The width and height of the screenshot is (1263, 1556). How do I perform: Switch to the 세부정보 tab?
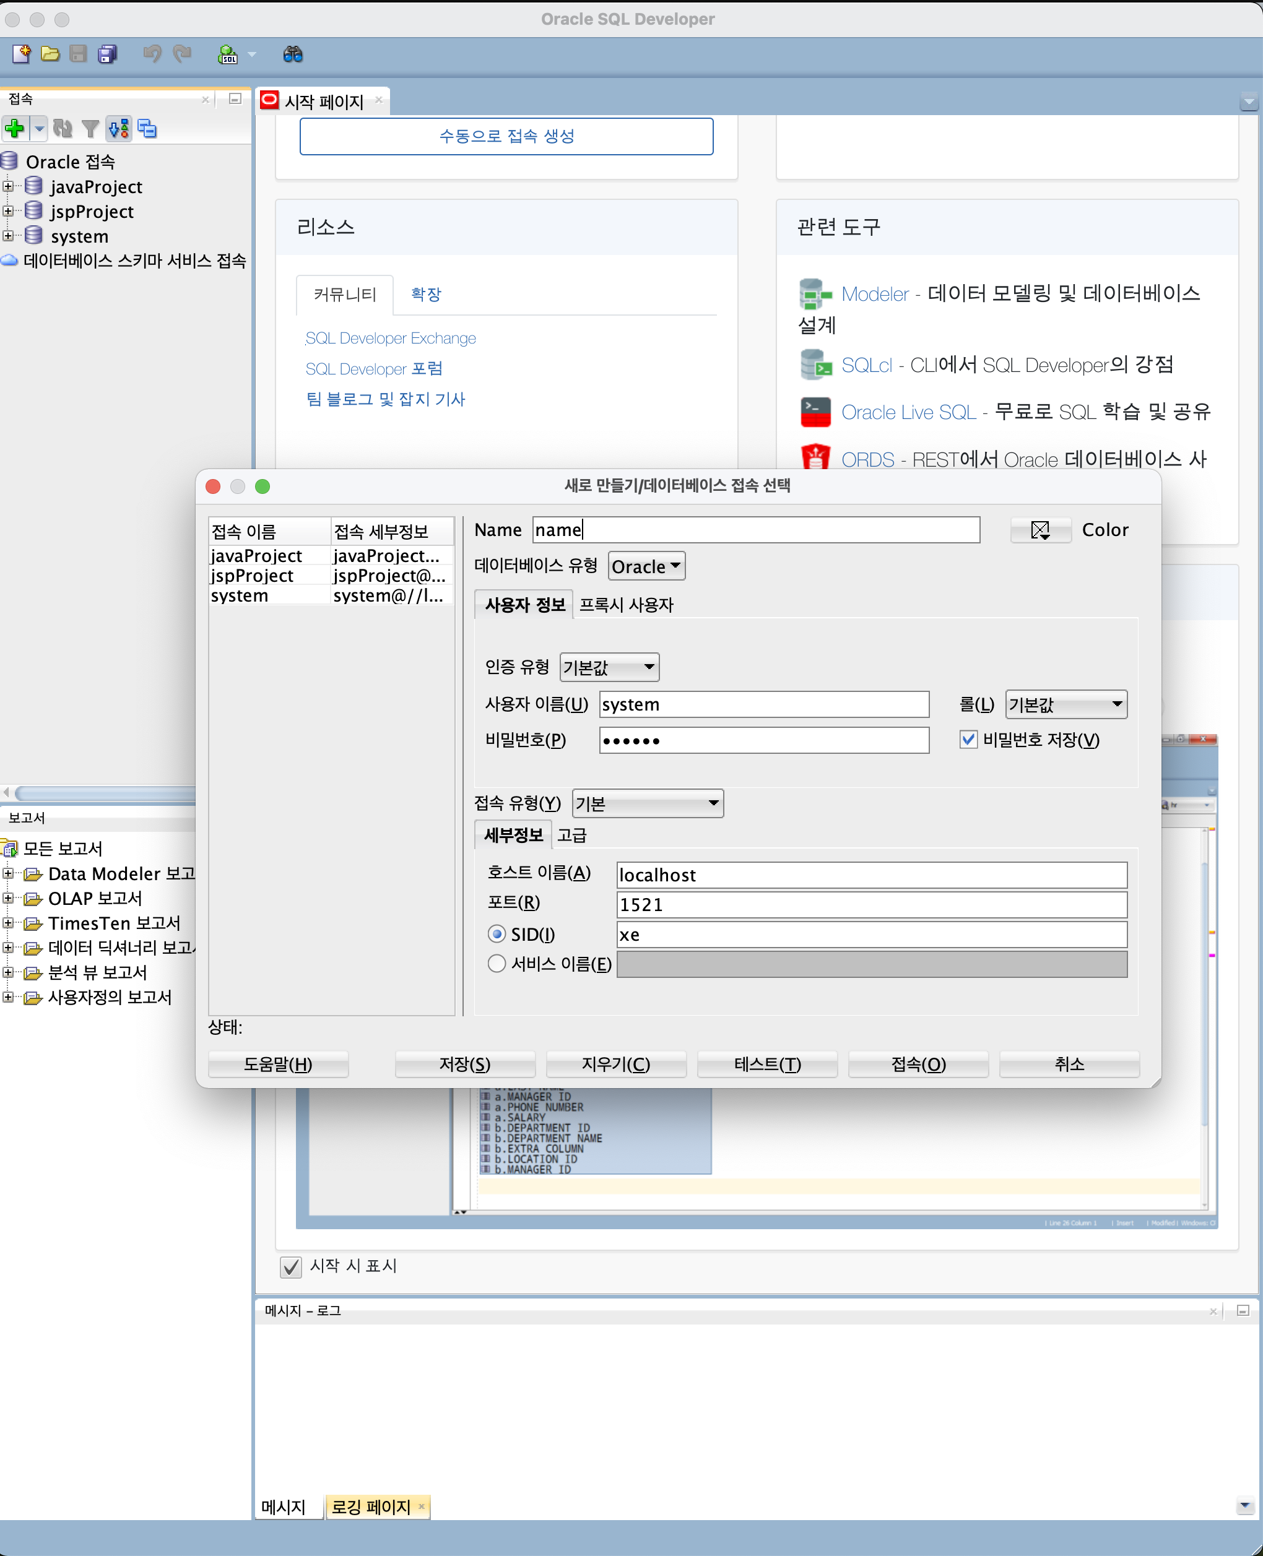(x=513, y=834)
